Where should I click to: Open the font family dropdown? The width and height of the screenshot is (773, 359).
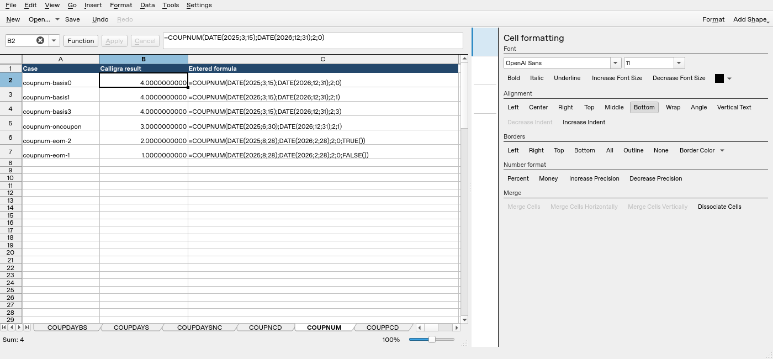tap(615, 63)
